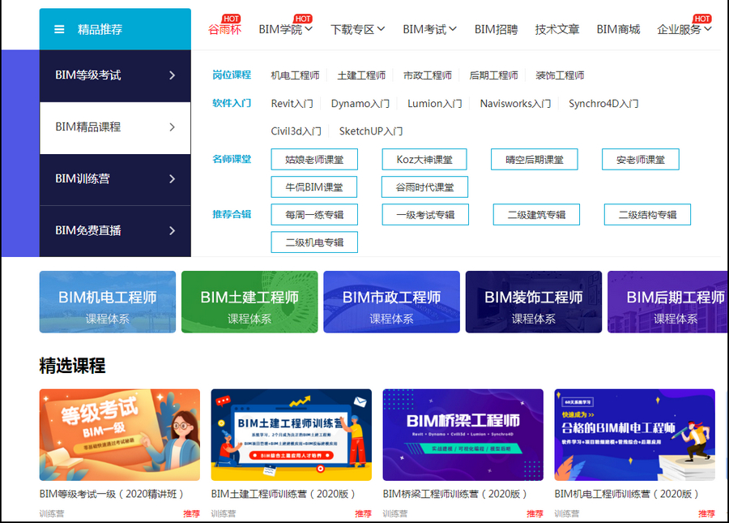This screenshot has width=729, height=523.
Task: Expand the BIM等级考试 chevron arrow
Action: [x=173, y=75]
